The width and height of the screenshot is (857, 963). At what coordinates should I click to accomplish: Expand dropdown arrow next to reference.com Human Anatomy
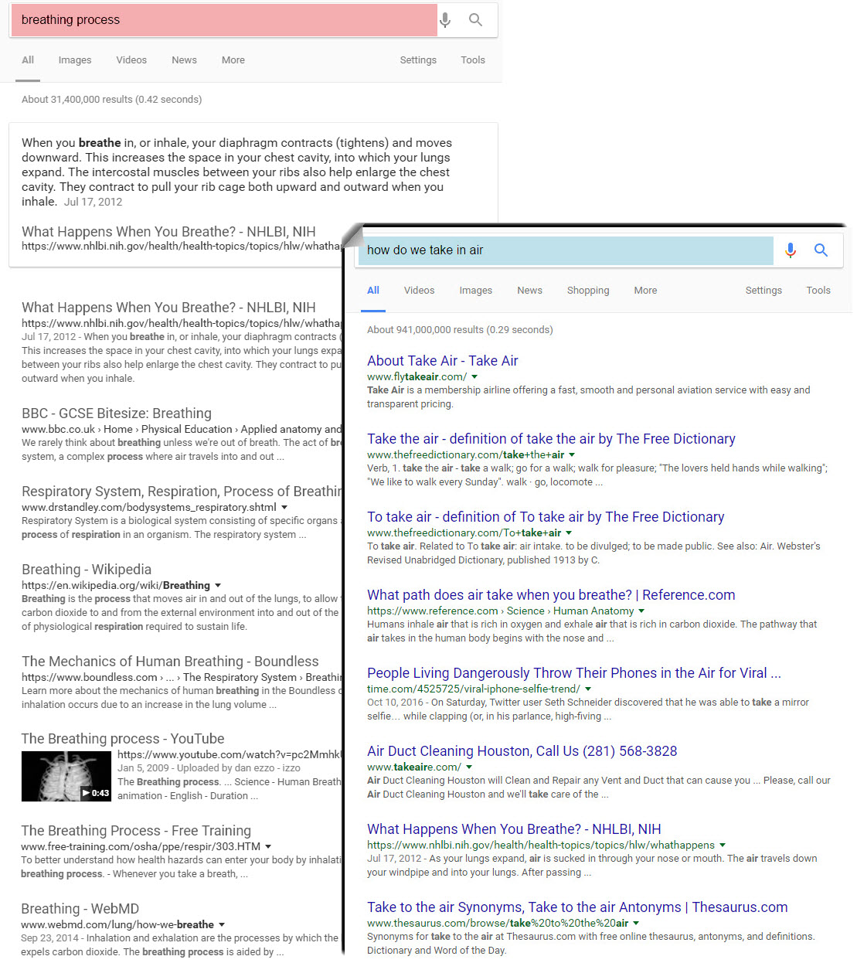(641, 611)
